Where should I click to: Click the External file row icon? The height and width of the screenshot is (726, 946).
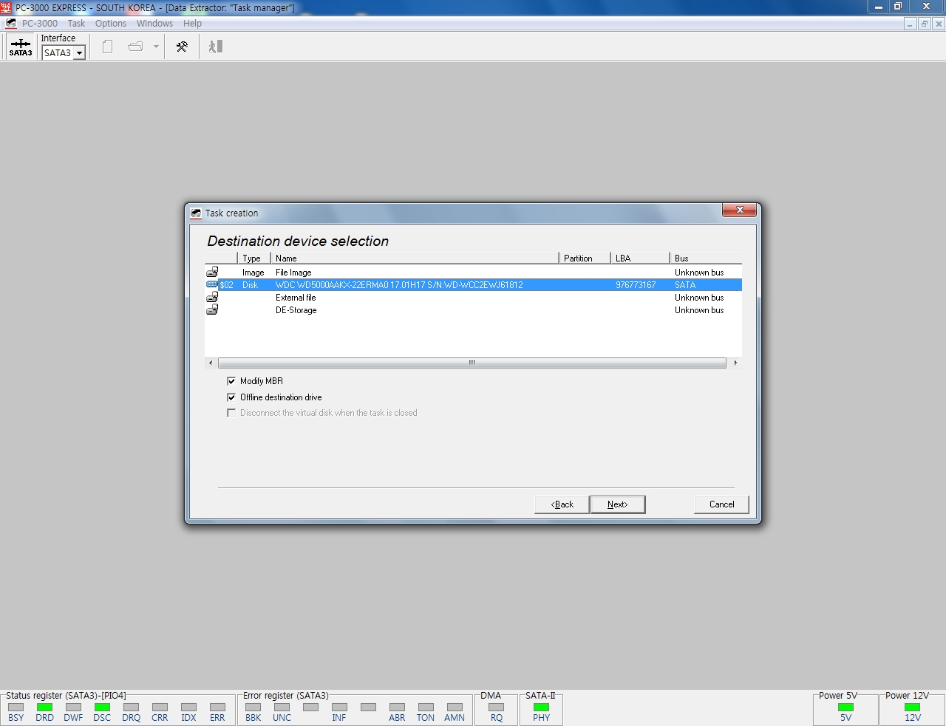pos(212,297)
